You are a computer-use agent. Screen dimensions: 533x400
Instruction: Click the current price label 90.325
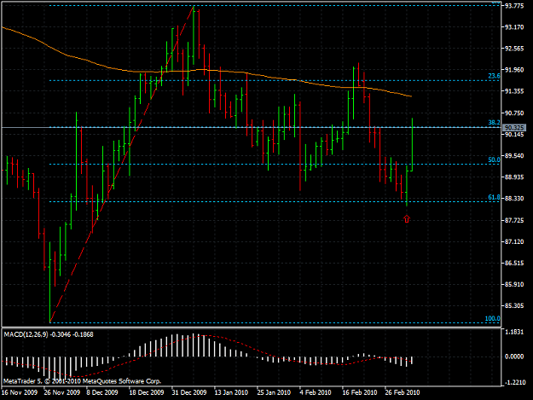pyautogui.click(x=514, y=128)
